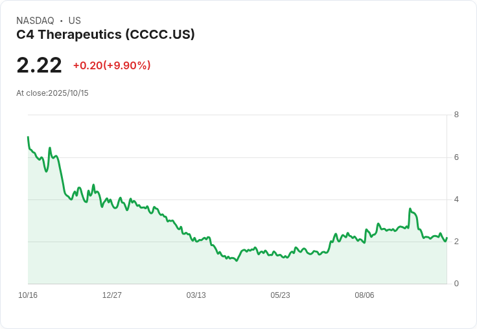
Task: Click the NASDAQ exchange label
Action: [x=35, y=21]
